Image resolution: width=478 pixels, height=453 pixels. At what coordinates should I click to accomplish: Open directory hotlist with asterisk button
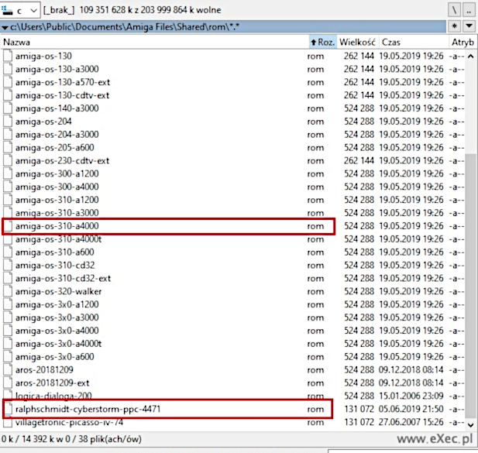coord(454,26)
